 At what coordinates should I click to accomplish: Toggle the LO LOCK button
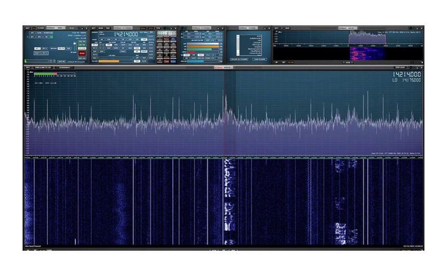tap(82, 48)
